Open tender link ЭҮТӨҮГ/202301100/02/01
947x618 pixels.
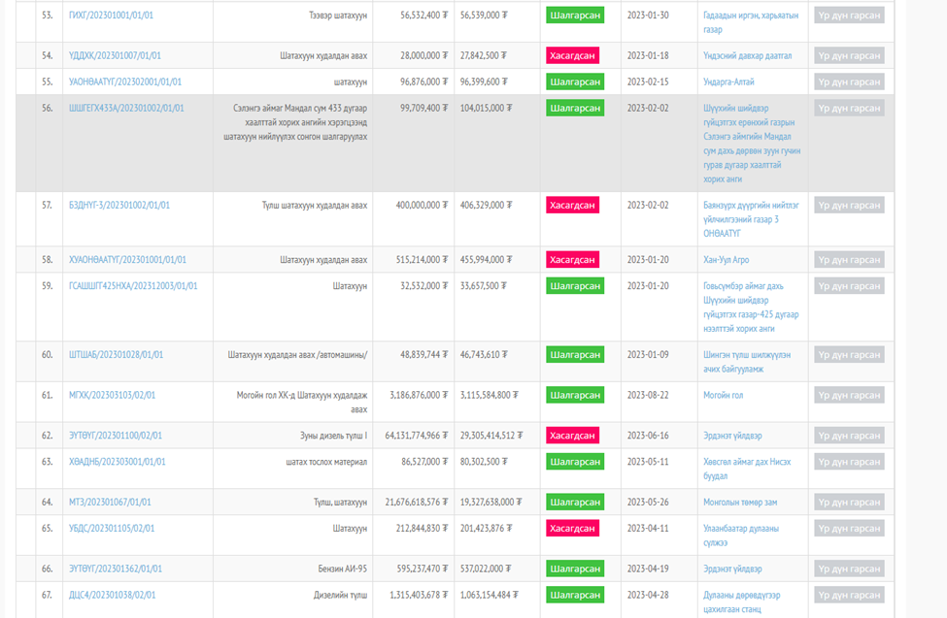point(116,436)
